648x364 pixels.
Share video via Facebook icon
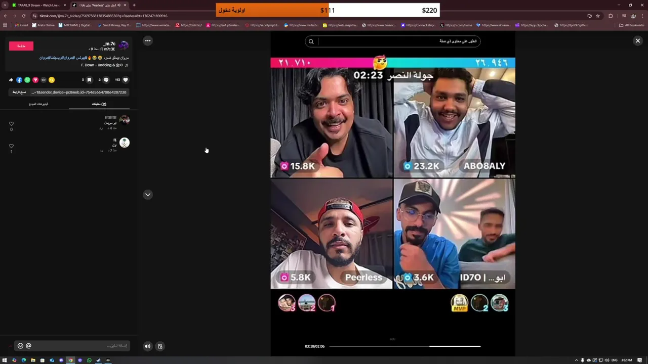pyautogui.click(x=19, y=80)
